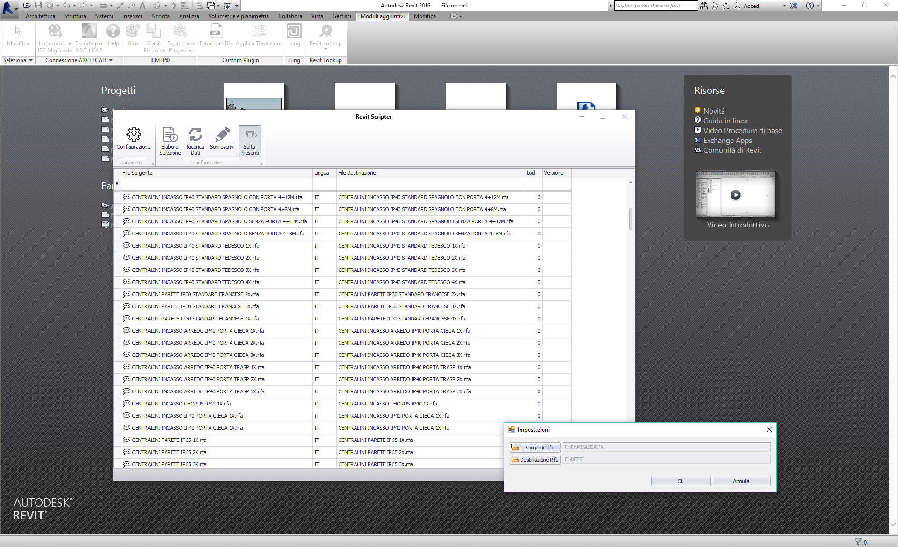
Task: Open the Accedi sign-in dropdown arrow
Action: [x=784, y=6]
